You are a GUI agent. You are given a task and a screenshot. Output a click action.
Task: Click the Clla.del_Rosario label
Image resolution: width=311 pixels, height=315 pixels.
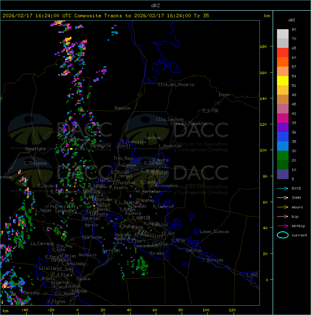tap(176, 85)
